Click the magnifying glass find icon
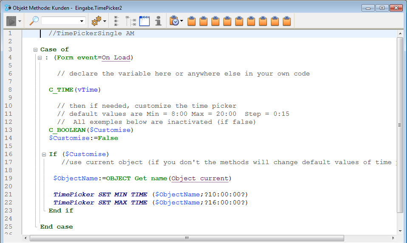This screenshot has width=407, height=243. pos(34,21)
